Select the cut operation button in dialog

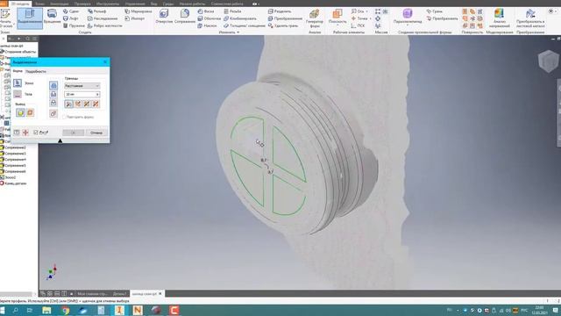pos(53,94)
